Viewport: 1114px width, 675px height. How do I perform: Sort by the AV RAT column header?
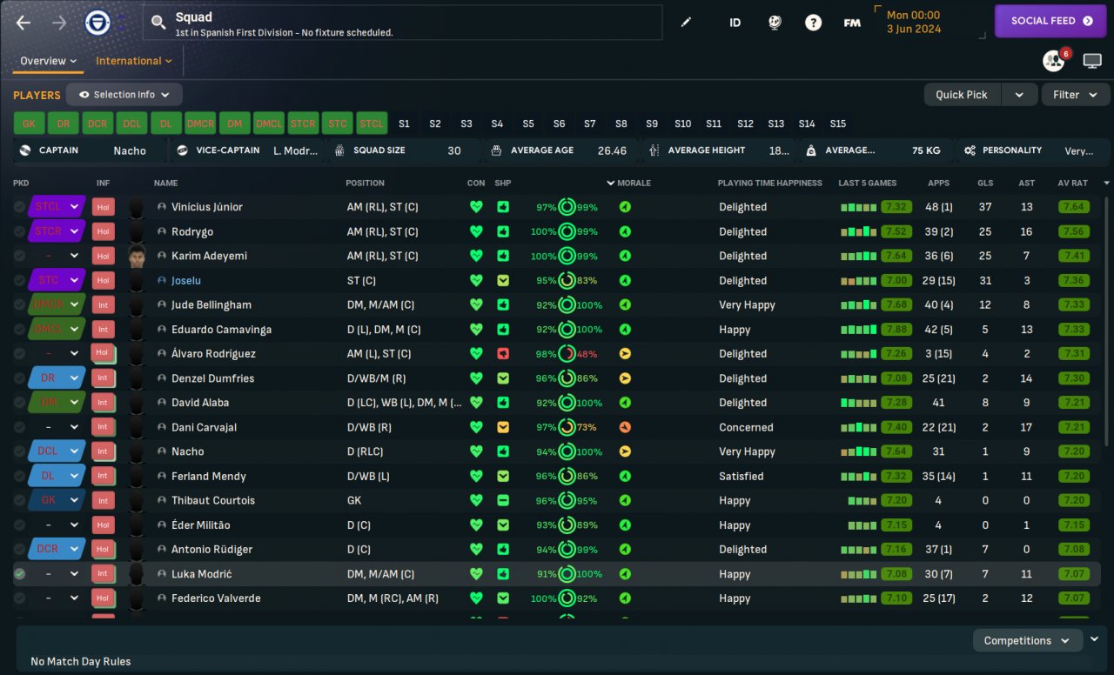point(1072,183)
